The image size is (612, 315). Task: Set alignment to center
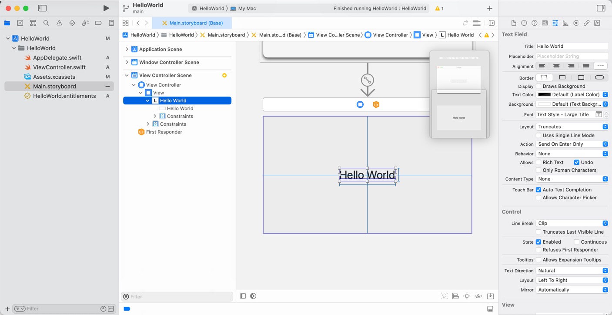(556, 66)
